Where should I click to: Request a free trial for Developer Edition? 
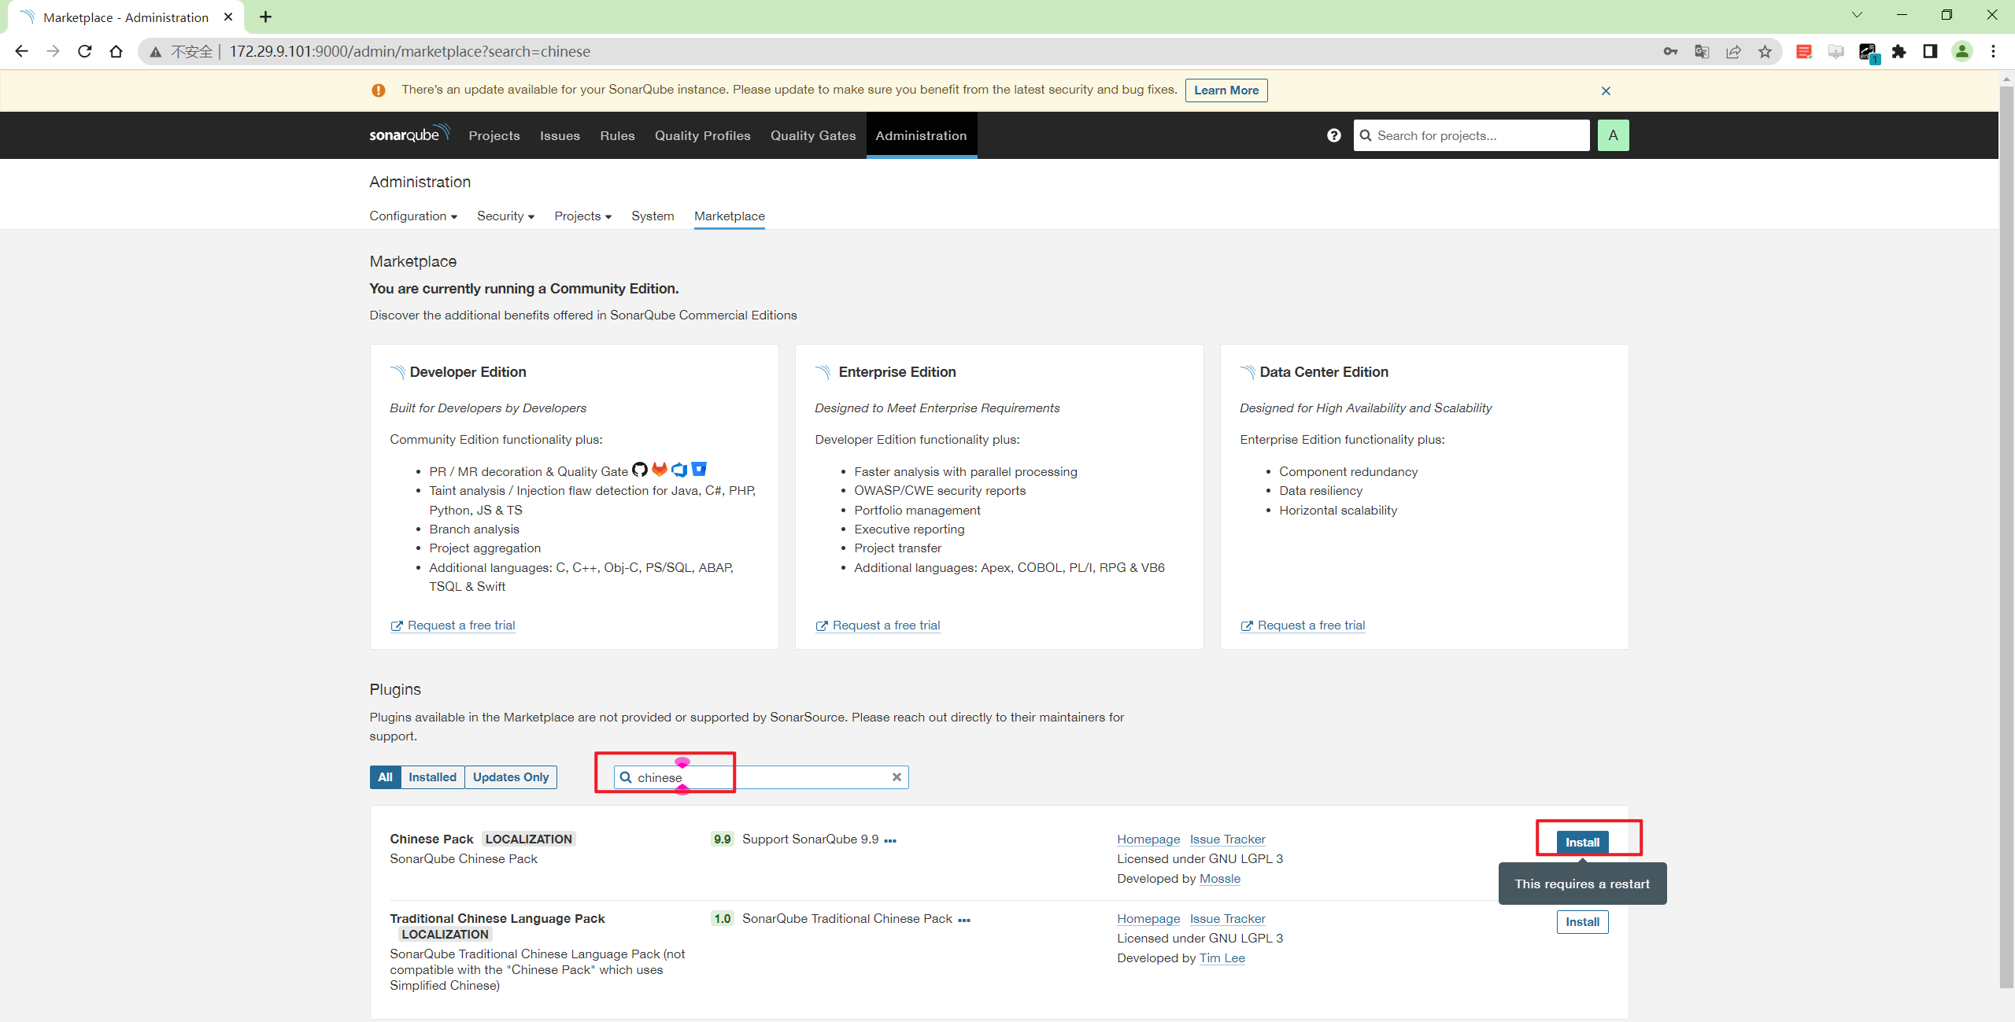pyautogui.click(x=453, y=625)
